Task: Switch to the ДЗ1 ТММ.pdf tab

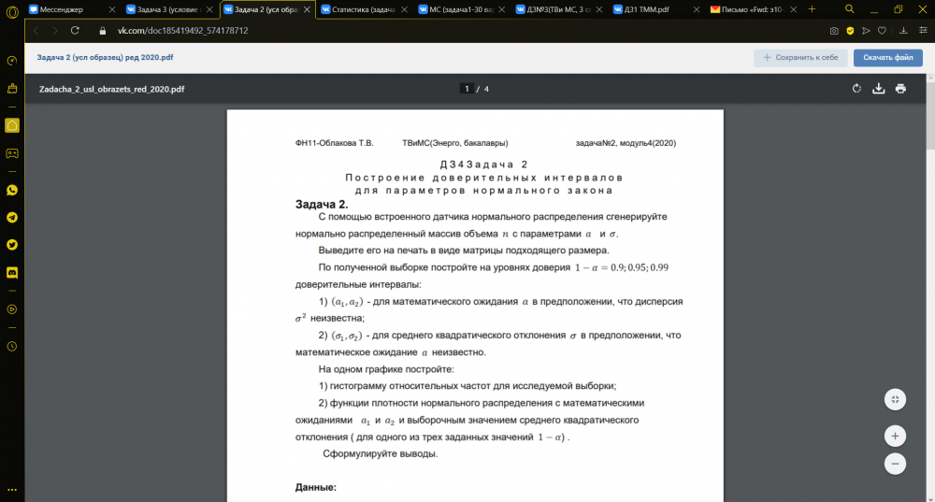Action: tap(656, 9)
